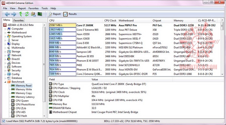Click the Back arrow toolbar icon
The width and height of the screenshot is (226, 125).
[x=7, y=14]
